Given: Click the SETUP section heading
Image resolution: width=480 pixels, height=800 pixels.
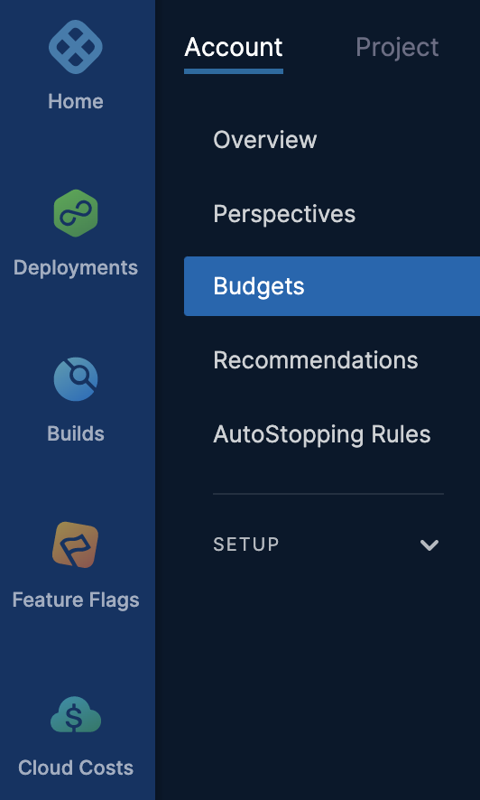Looking at the screenshot, I should tap(246, 544).
